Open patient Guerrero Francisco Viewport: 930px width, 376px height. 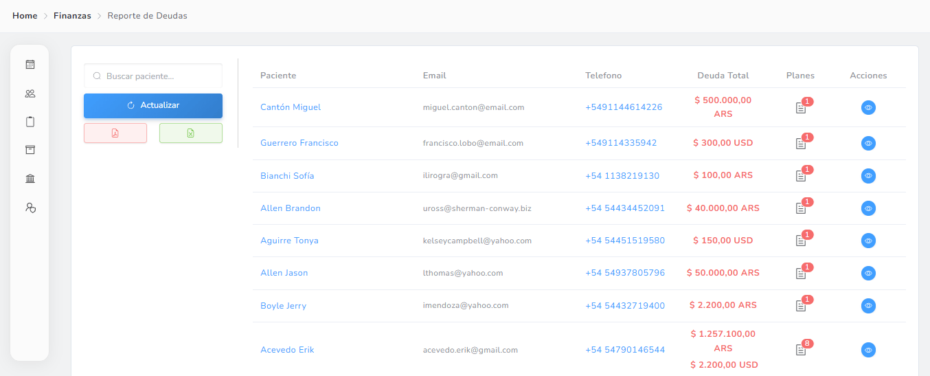299,143
